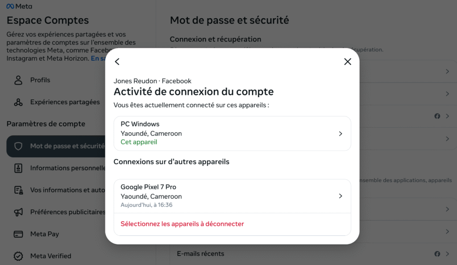Open Meta Verified settings
The height and width of the screenshot is (265, 457).
(51, 256)
